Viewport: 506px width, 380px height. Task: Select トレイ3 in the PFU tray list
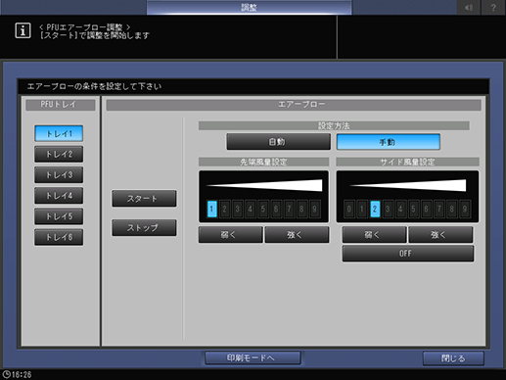59,175
